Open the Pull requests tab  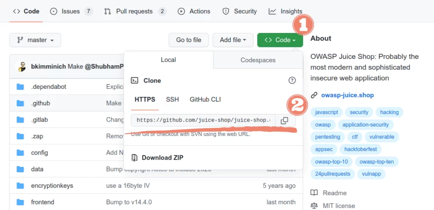[x=135, y=11]
